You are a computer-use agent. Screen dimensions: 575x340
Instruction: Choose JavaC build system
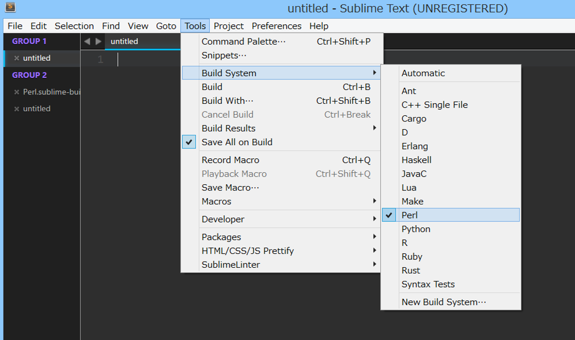point(450,174)
